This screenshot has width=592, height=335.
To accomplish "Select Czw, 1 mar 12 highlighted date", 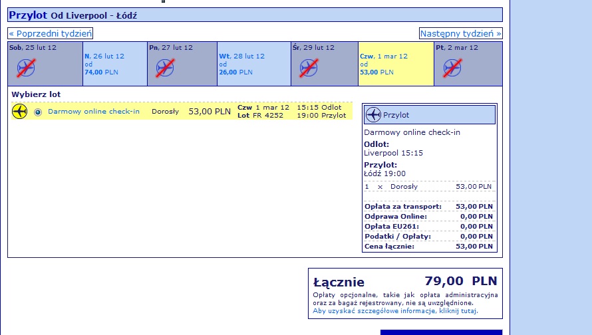I will [x=396, y=64].
